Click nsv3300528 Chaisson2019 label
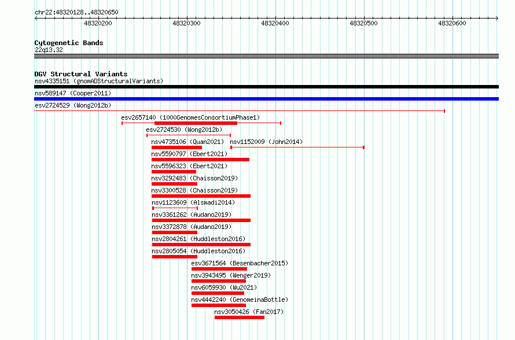Viewport: 515px width, 340px height. [x=194, y=190]
